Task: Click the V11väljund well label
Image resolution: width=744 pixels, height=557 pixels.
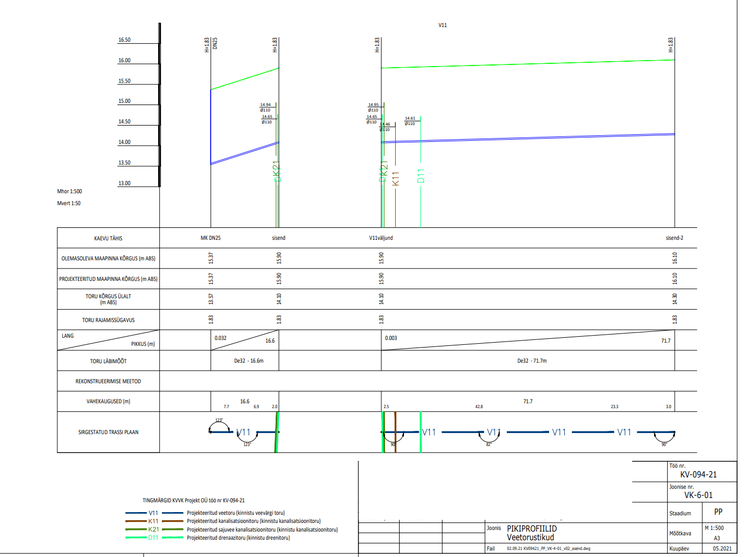Action: 381,238
